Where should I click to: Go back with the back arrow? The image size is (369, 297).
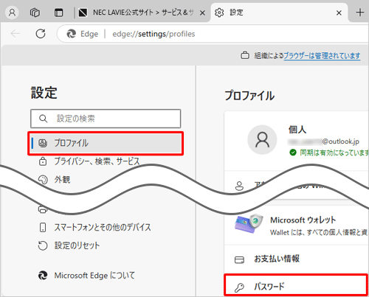click(x=15, y=33)
